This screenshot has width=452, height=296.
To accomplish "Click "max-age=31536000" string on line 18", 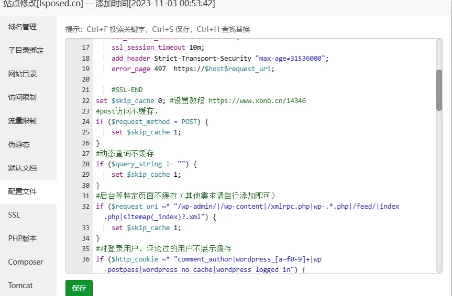I will (x=290, y=59).
